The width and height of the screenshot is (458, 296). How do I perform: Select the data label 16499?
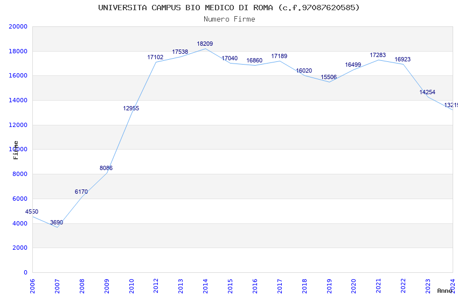[x=353, y=65]
